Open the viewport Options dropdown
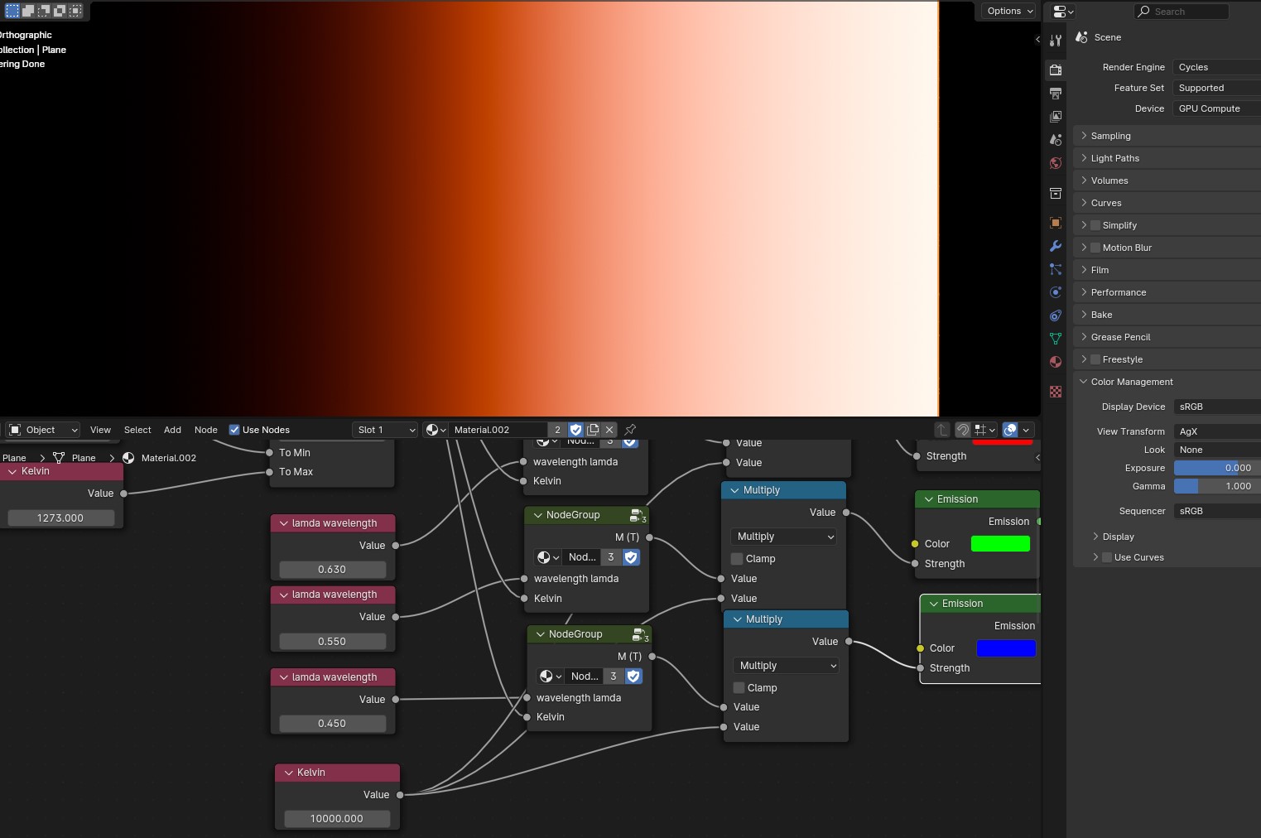Screen dimensions: 1261x838 click(1009, 11)
